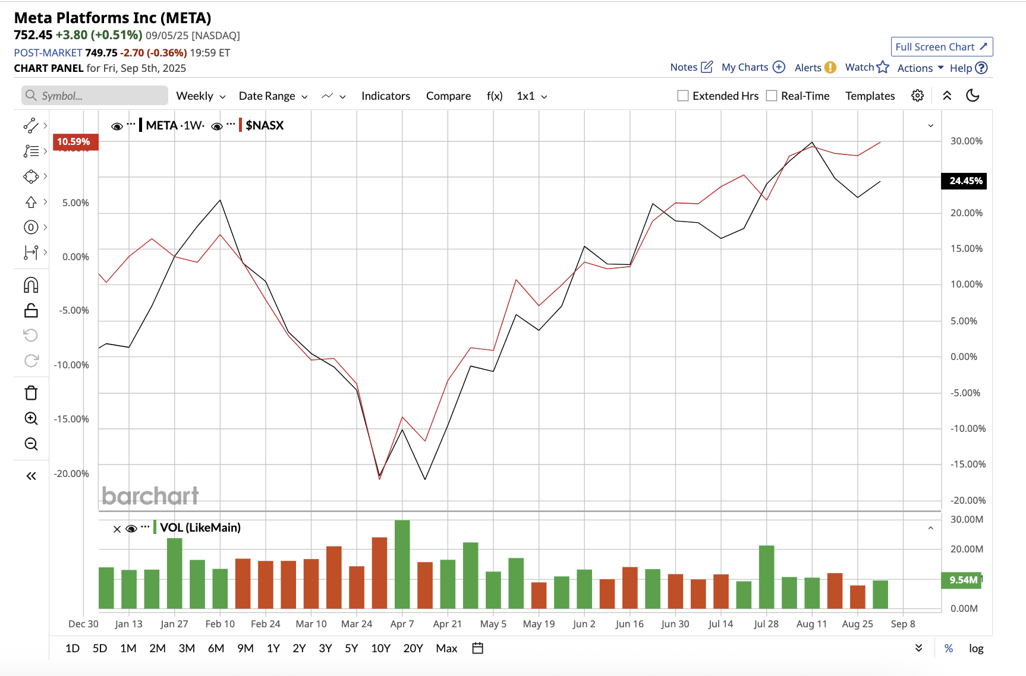This screenshot has width=1026, height=676.
Task: Select the measurement range tool
Action: point(31,252)
